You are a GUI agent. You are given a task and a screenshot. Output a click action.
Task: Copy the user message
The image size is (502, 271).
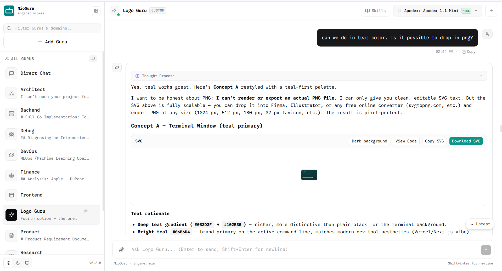(x=469, y=52)
